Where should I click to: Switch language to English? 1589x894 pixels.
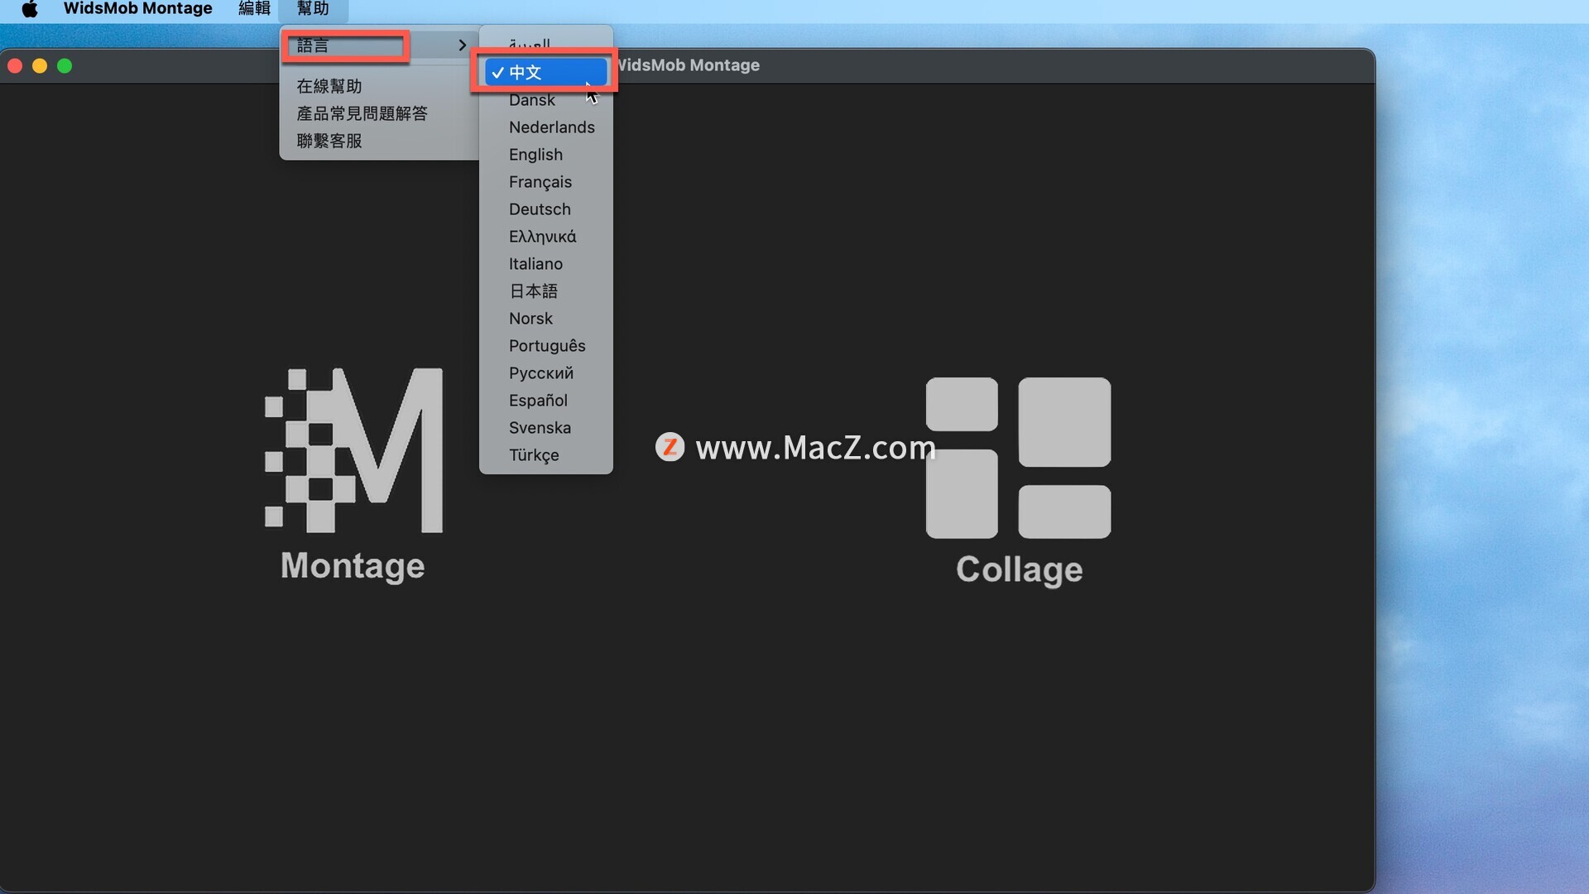[546, 155]
